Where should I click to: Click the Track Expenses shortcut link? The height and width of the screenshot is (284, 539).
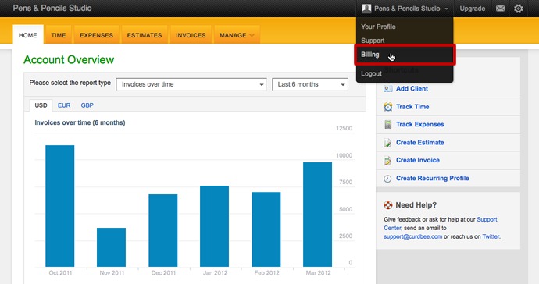419,124
